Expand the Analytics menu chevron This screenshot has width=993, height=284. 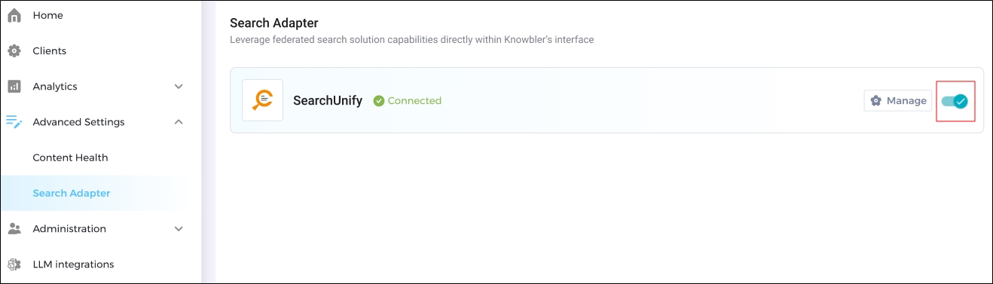point(179,87)
